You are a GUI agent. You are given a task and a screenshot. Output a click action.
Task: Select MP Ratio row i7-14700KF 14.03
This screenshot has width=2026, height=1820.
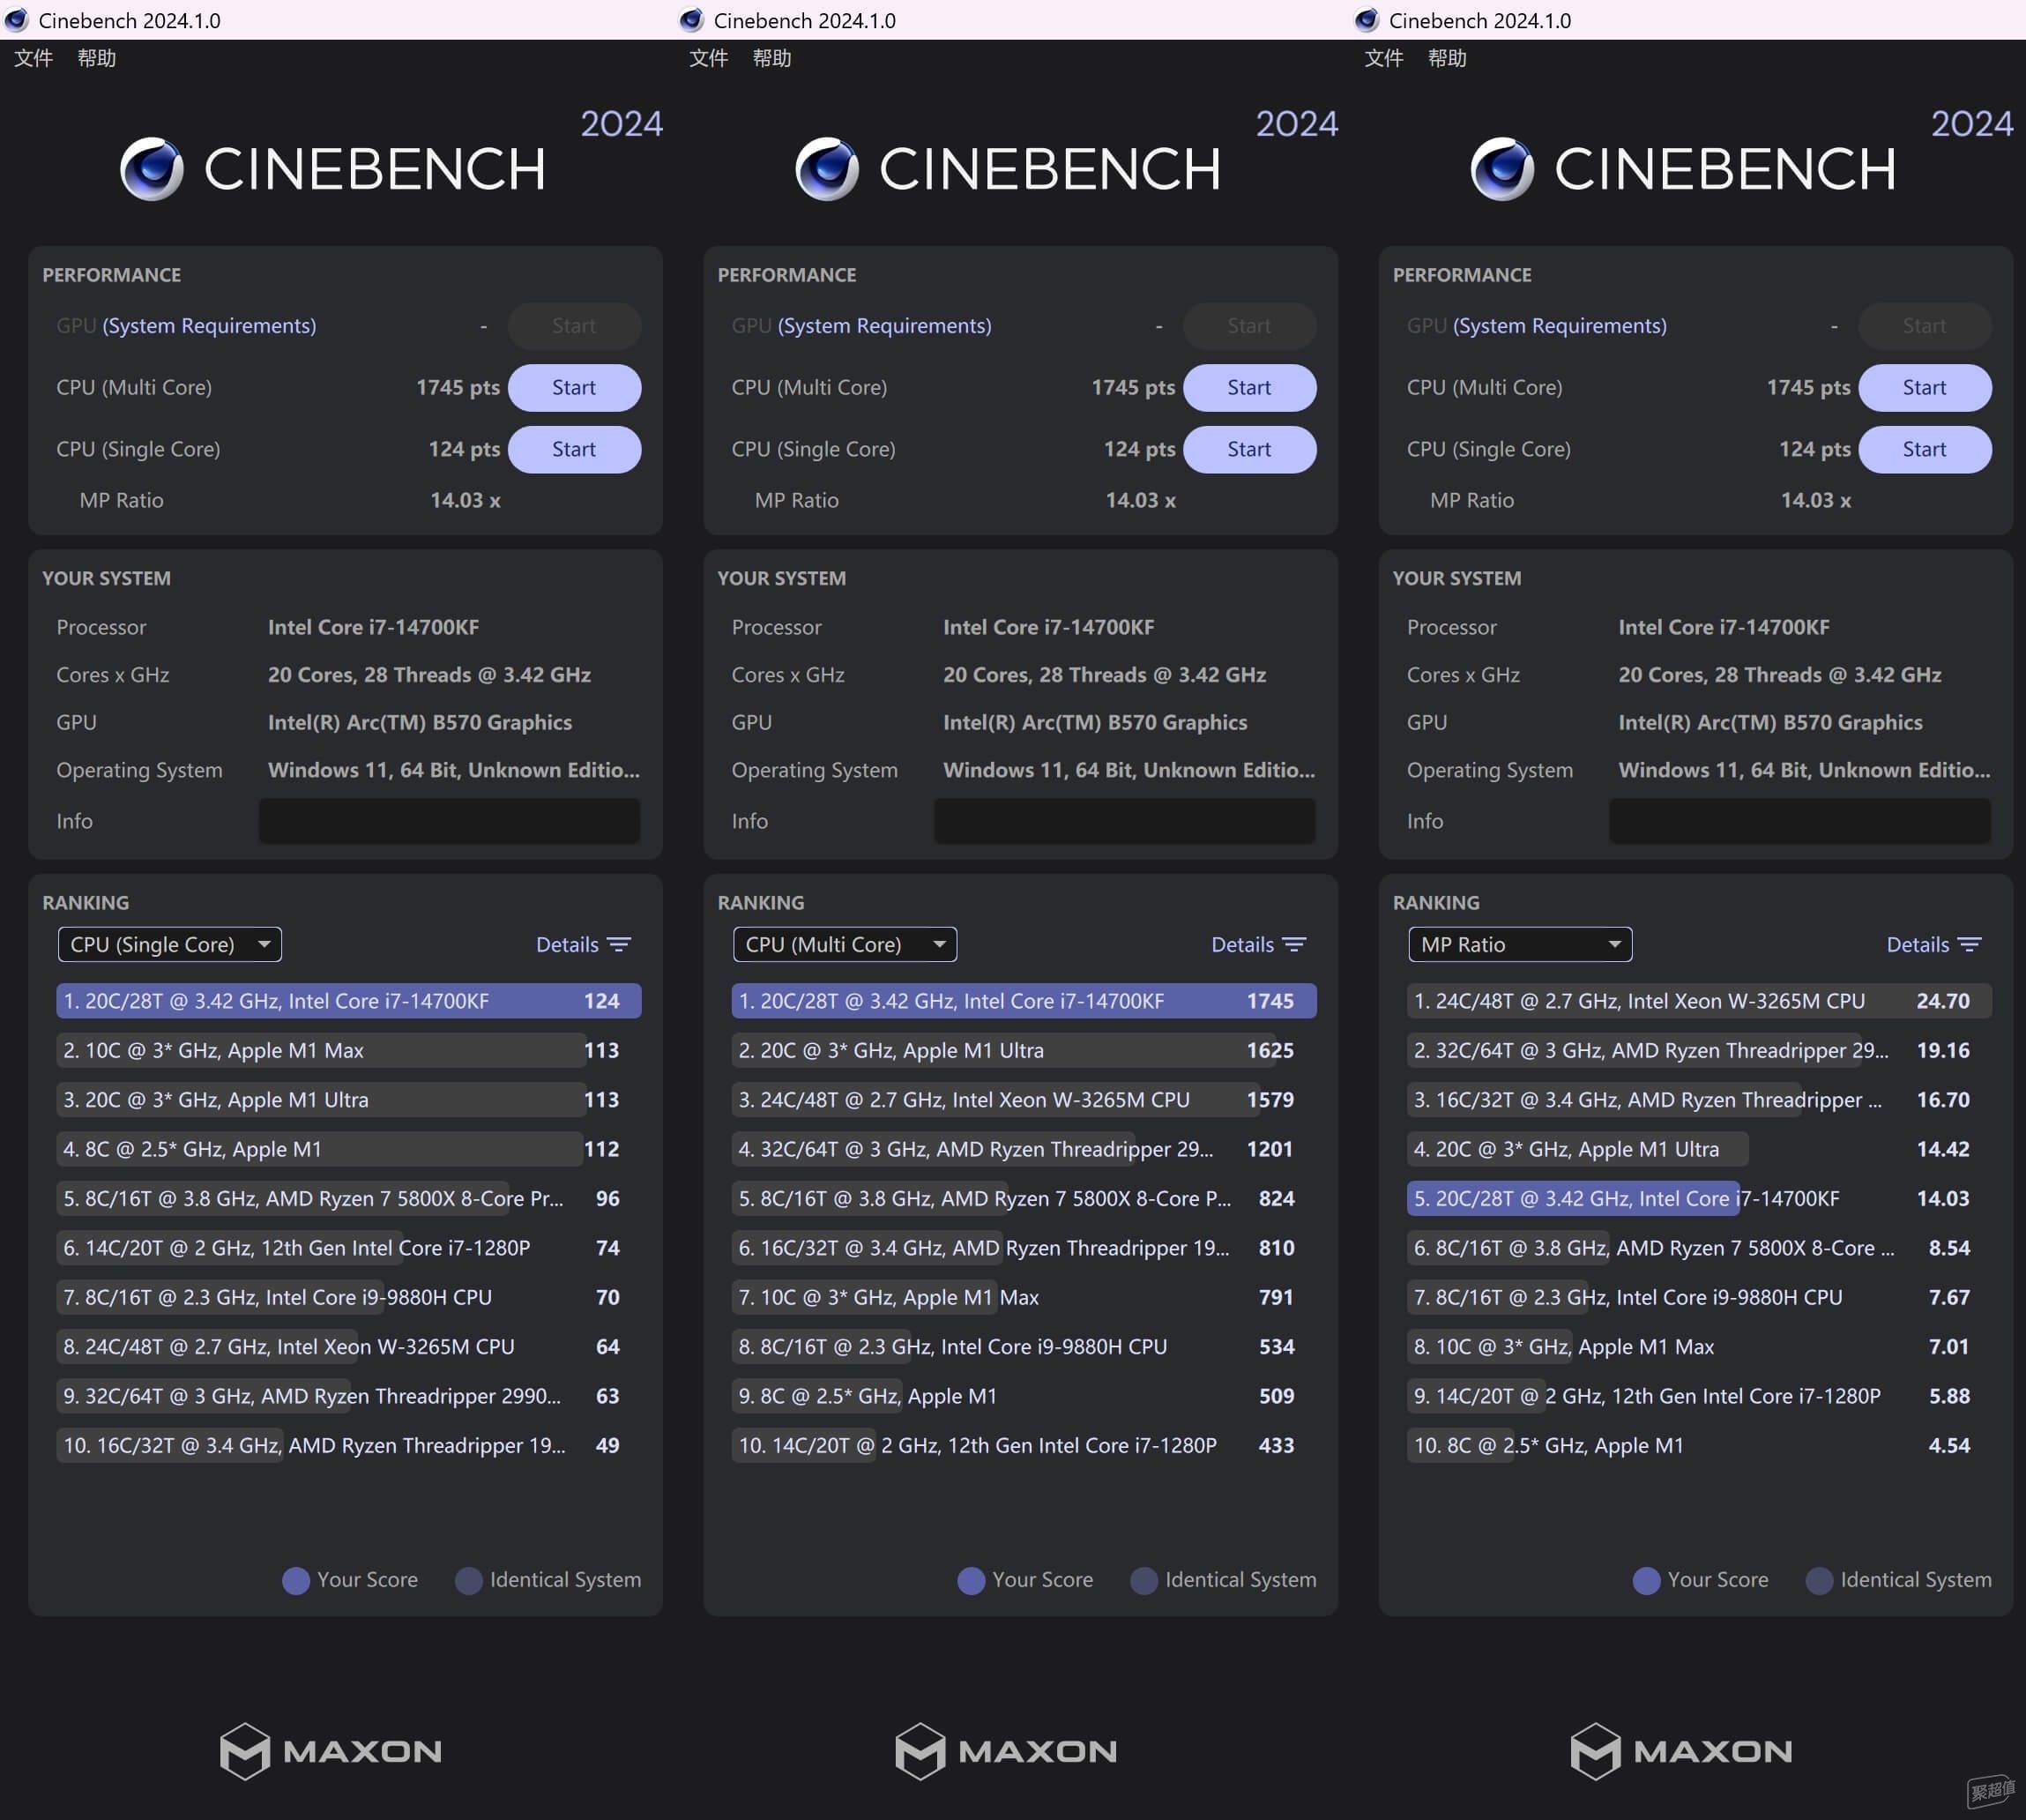click(x=1698, y=1199)
